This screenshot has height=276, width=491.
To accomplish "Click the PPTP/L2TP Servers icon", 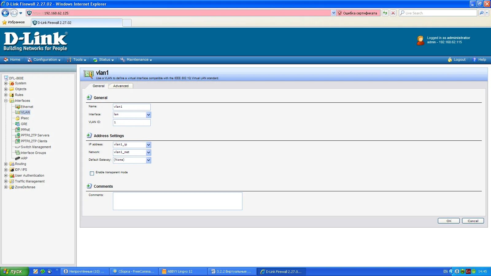I will [x=18, y=135].
